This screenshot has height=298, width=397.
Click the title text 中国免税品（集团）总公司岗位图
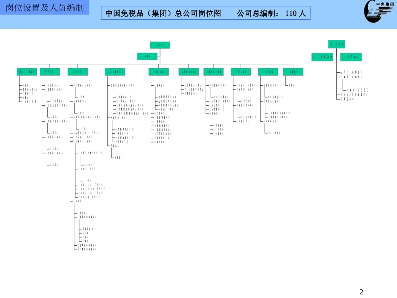click(x=163, y=13)
